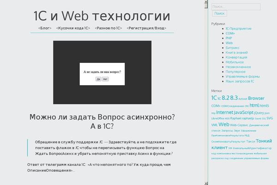Select the SVG tag
Viewport: 277px width, 185px height.
270,118
